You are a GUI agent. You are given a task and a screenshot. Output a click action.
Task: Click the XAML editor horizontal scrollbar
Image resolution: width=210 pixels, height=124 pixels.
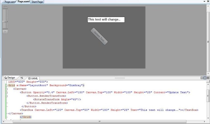tap(99, 122)
